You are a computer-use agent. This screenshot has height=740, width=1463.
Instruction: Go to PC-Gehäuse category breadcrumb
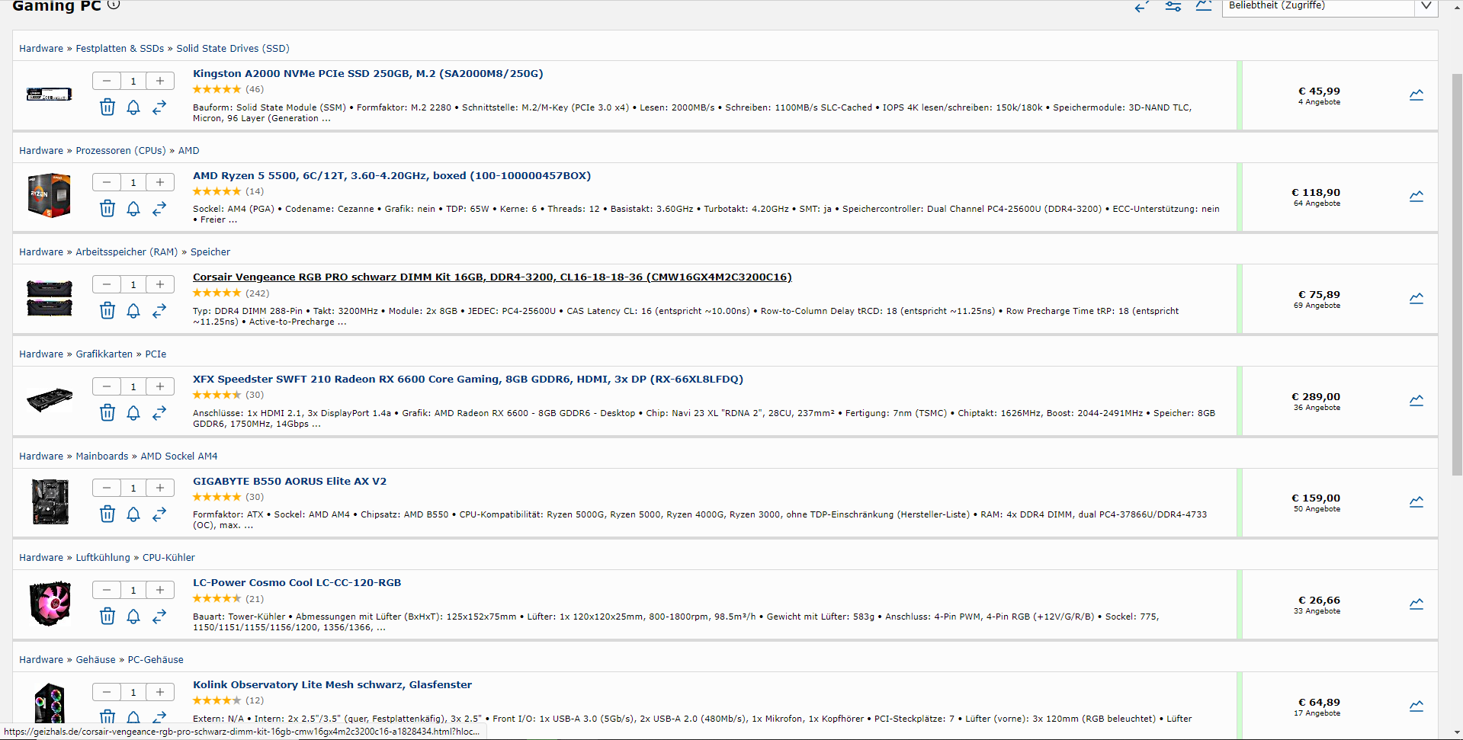click(156, 659)
